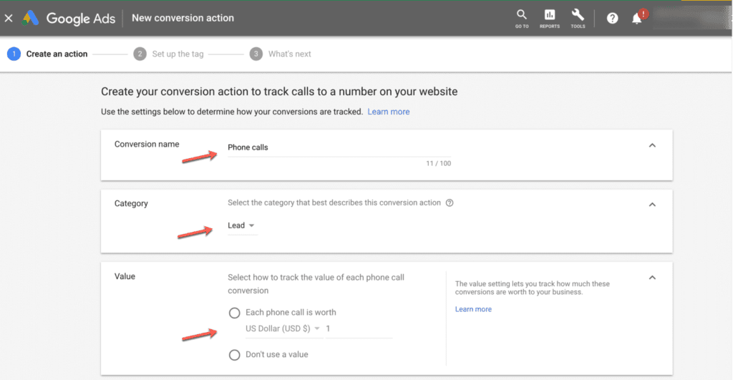Select the 'Don't use a value' option
Image resolution: width=733 pixels, height=380 pixels.
point(234,354)
